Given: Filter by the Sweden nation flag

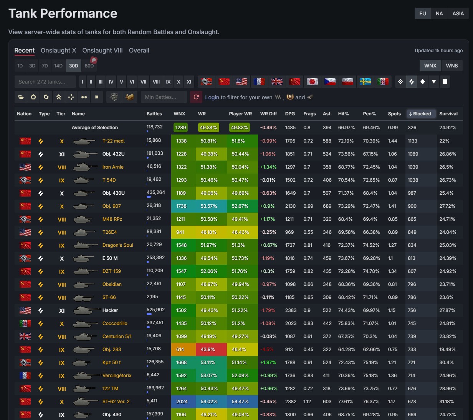Looking at the screenshot, I should click(x=365, y=82).
